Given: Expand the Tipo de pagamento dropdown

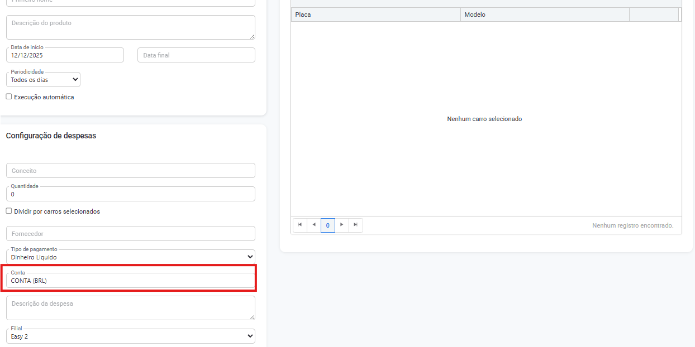Looking at the screenshot, I should [131, 257].
